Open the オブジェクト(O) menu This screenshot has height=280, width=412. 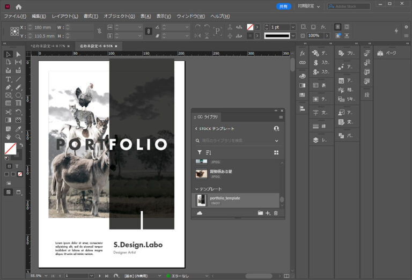(119, 16)
